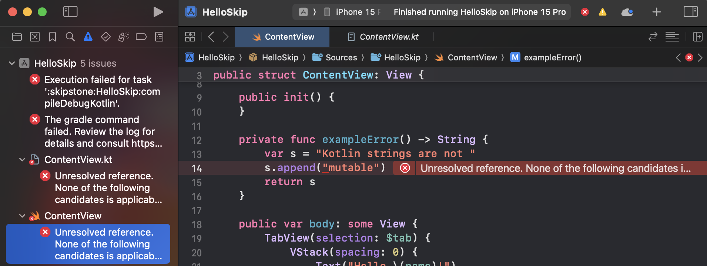Open Xcode Cloud status icon
The image size is (707, 266).
(x=627, y=12)
